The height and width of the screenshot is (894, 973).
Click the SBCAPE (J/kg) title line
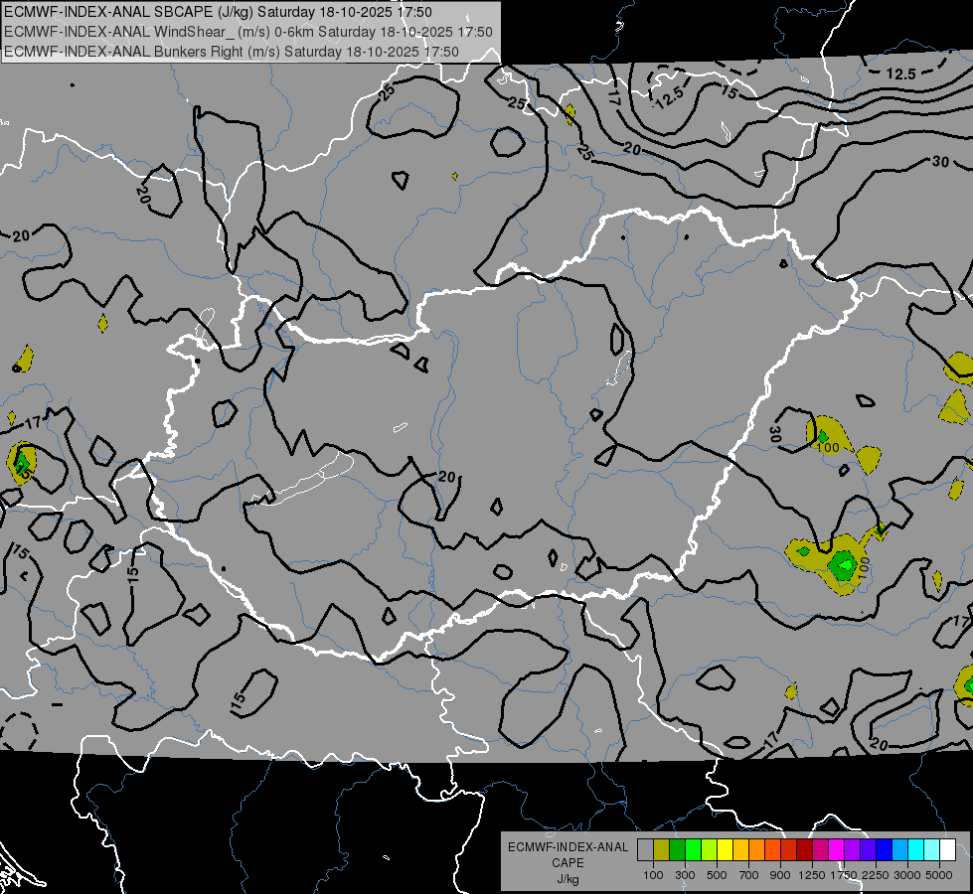pyautogui.click(x=218, y=12)
